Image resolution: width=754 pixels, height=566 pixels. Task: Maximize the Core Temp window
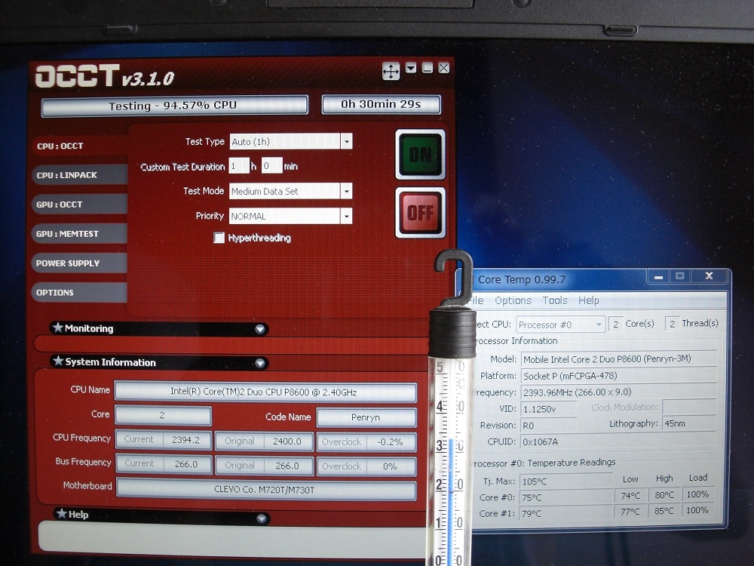point(680,275)
